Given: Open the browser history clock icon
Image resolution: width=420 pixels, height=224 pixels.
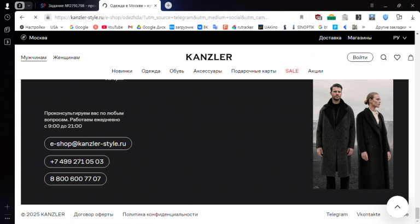Looking at the screenshot, I should (7, 17).
